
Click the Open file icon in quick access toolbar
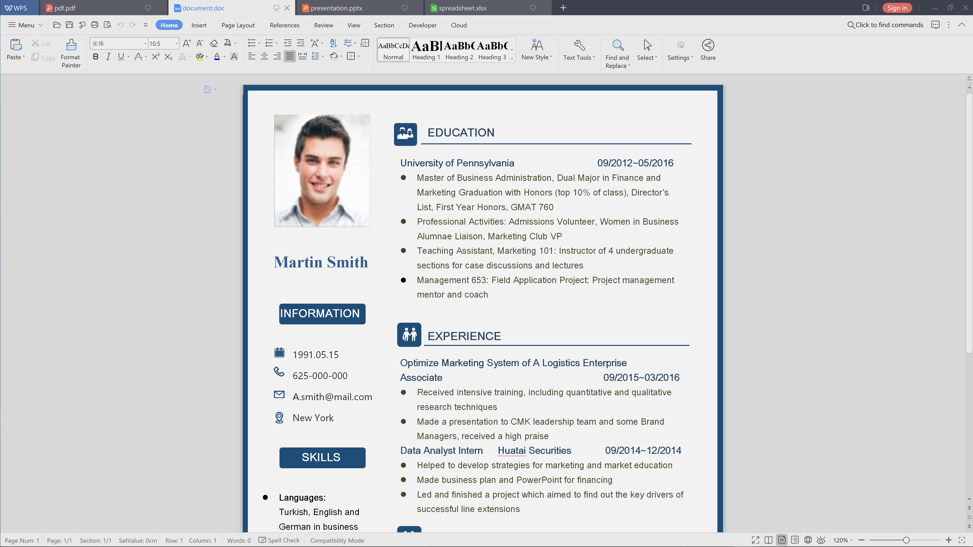[57, 25]
